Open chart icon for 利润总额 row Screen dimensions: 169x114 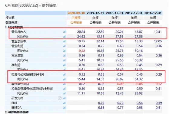click(64, 55)
